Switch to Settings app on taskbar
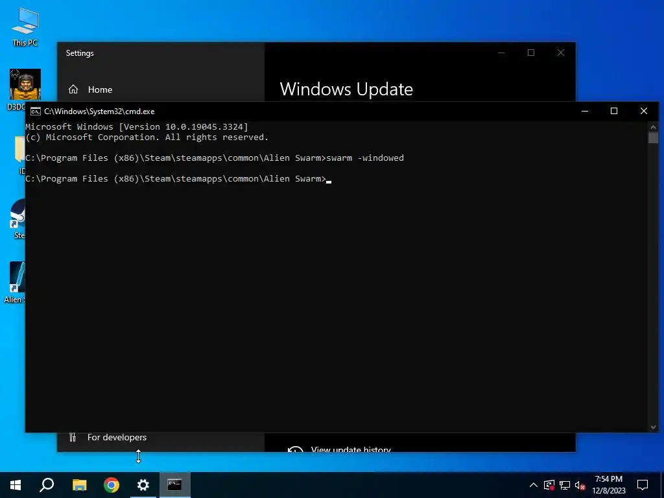The width and height of the screenshot is (664, 498). [143, 485]
